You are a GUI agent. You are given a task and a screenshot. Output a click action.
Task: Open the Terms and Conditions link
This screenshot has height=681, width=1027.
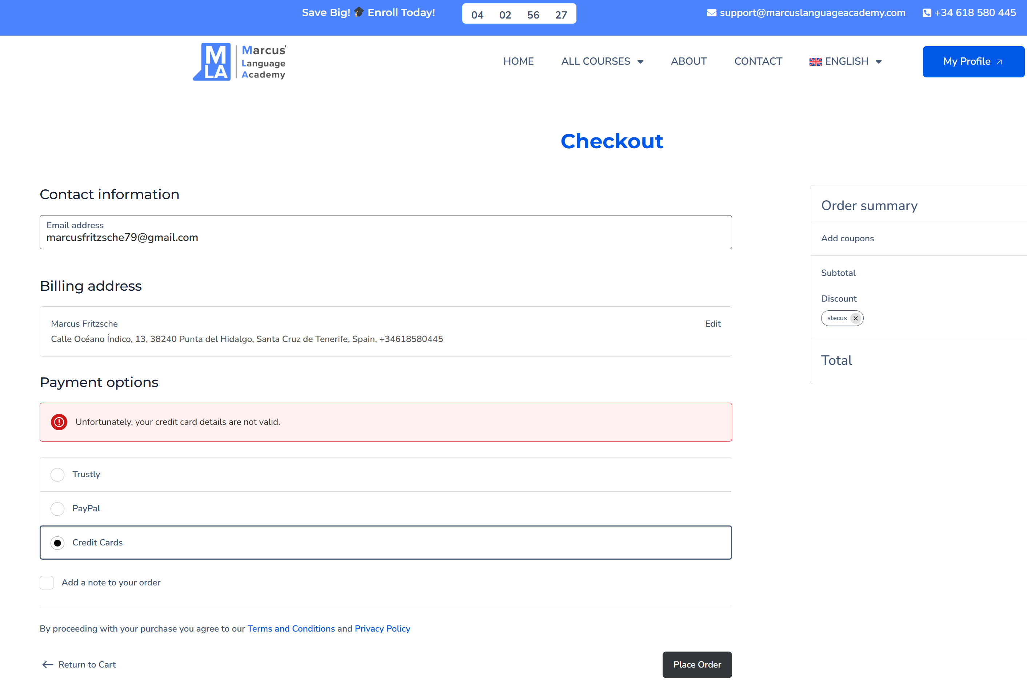tap(291, 628)
